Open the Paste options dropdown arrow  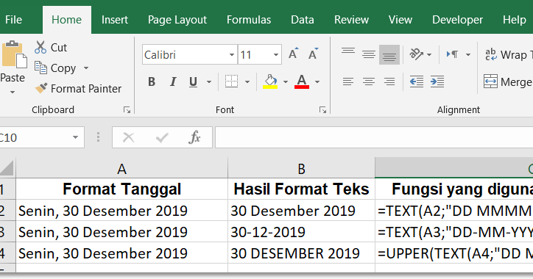[13, 93]
